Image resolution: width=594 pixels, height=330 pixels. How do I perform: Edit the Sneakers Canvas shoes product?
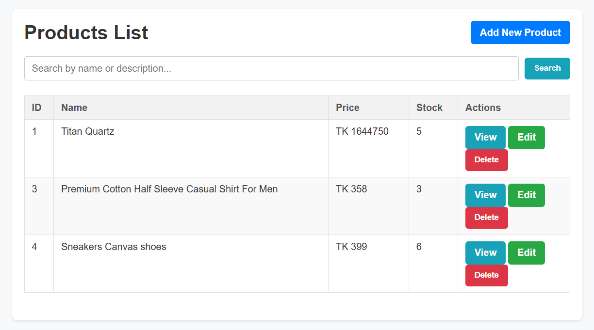pos(527,252)
